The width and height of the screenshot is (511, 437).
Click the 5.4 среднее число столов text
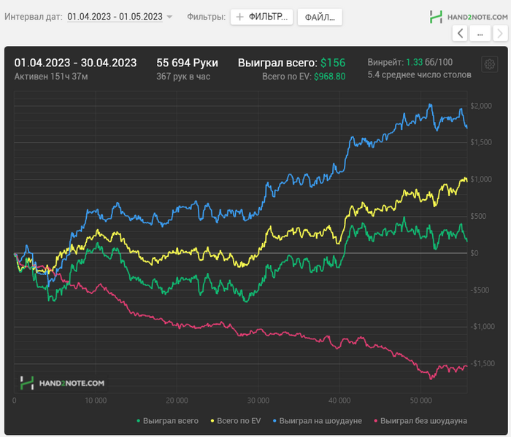pyautogui.click(x=420, y=75)
